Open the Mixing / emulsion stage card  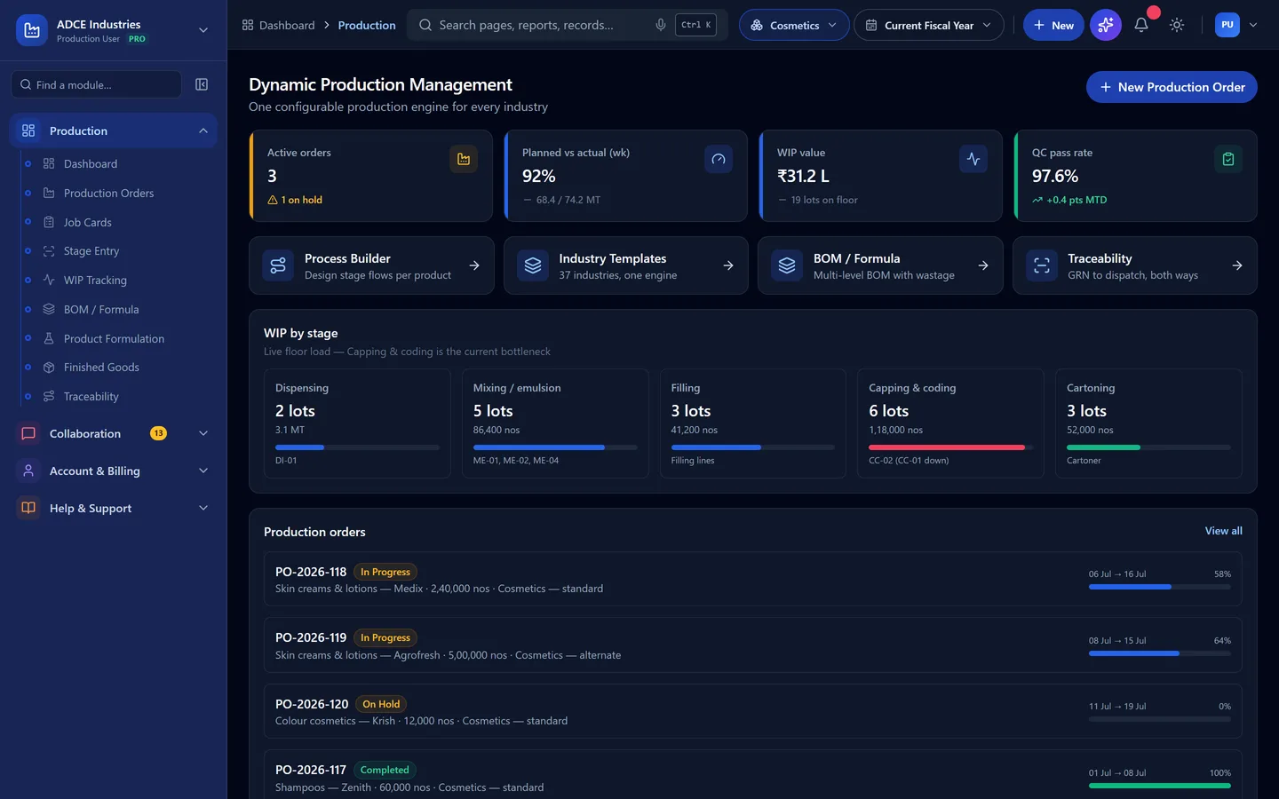[555, 423]
